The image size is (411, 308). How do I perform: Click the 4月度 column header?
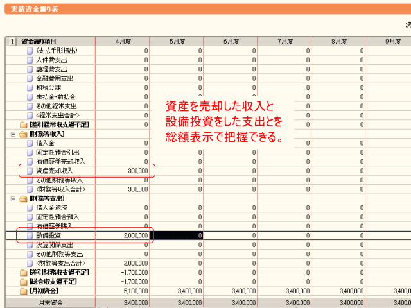click(x=123, y=41)
